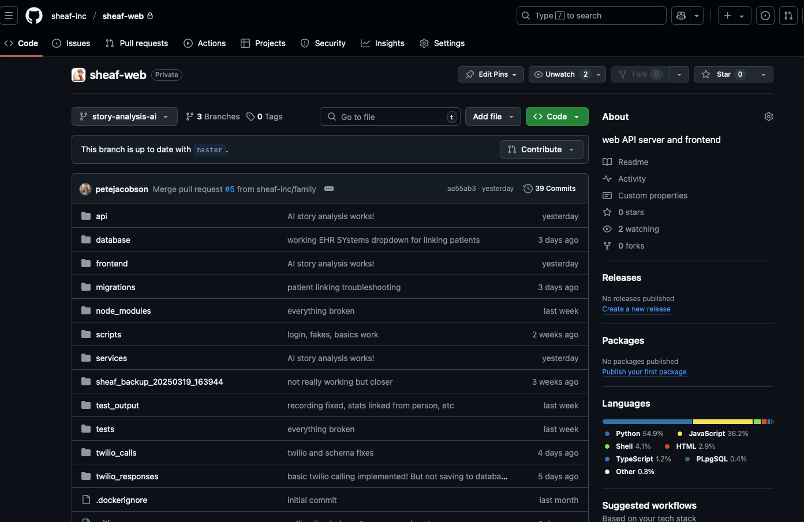
Task: Click the About settings gear icon
Action: (x=768, y=117)
